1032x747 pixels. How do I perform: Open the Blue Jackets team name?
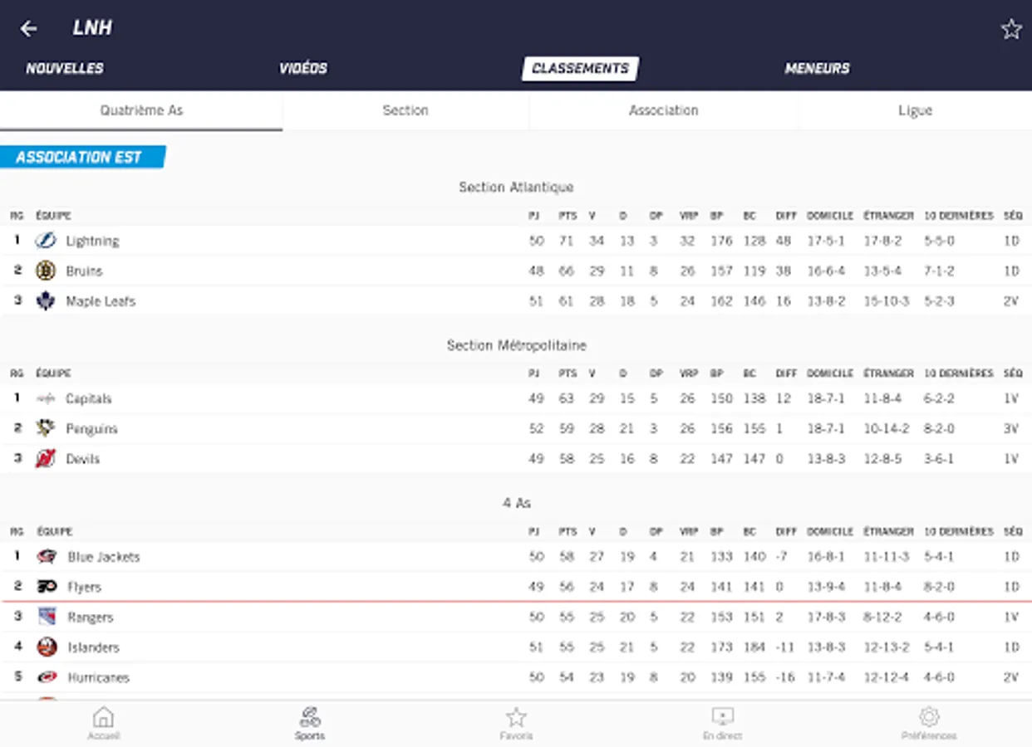(x=104, y=557)
